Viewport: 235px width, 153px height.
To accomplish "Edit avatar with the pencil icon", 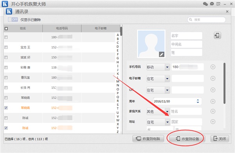I will [x=161, y=54].
